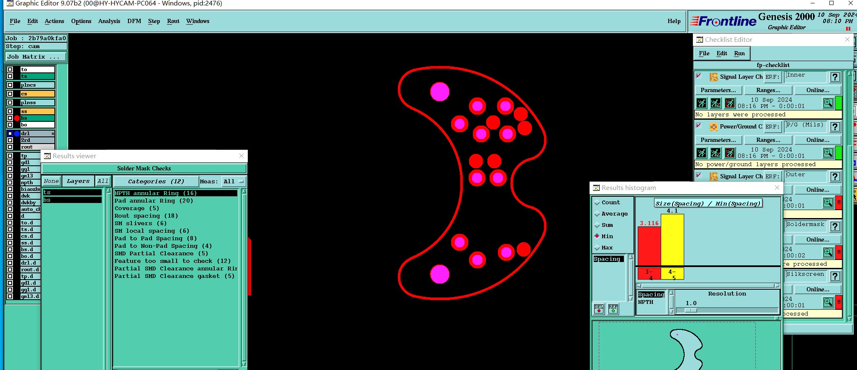Click None button in Results viewer layers
Image resolution: width=857 pixels, height=370 pixels.
[51, 181]
